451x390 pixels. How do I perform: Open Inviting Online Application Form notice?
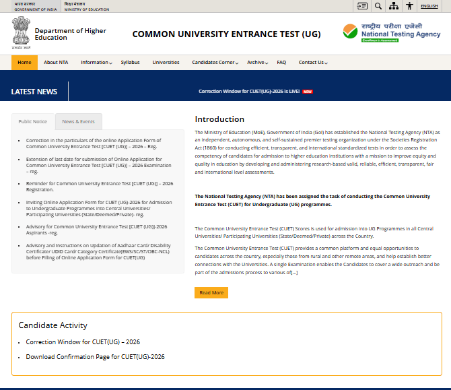pyautogui.click(x=99, y=208)
